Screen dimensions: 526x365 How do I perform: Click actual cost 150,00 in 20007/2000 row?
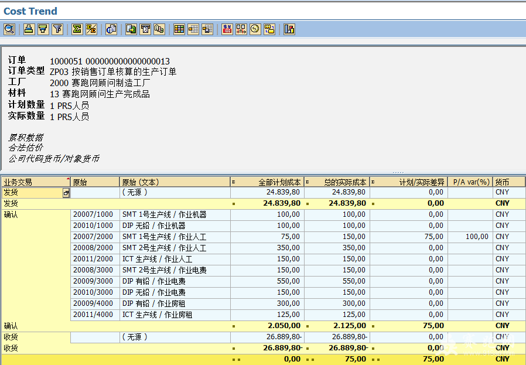click(x=354, y=237)
